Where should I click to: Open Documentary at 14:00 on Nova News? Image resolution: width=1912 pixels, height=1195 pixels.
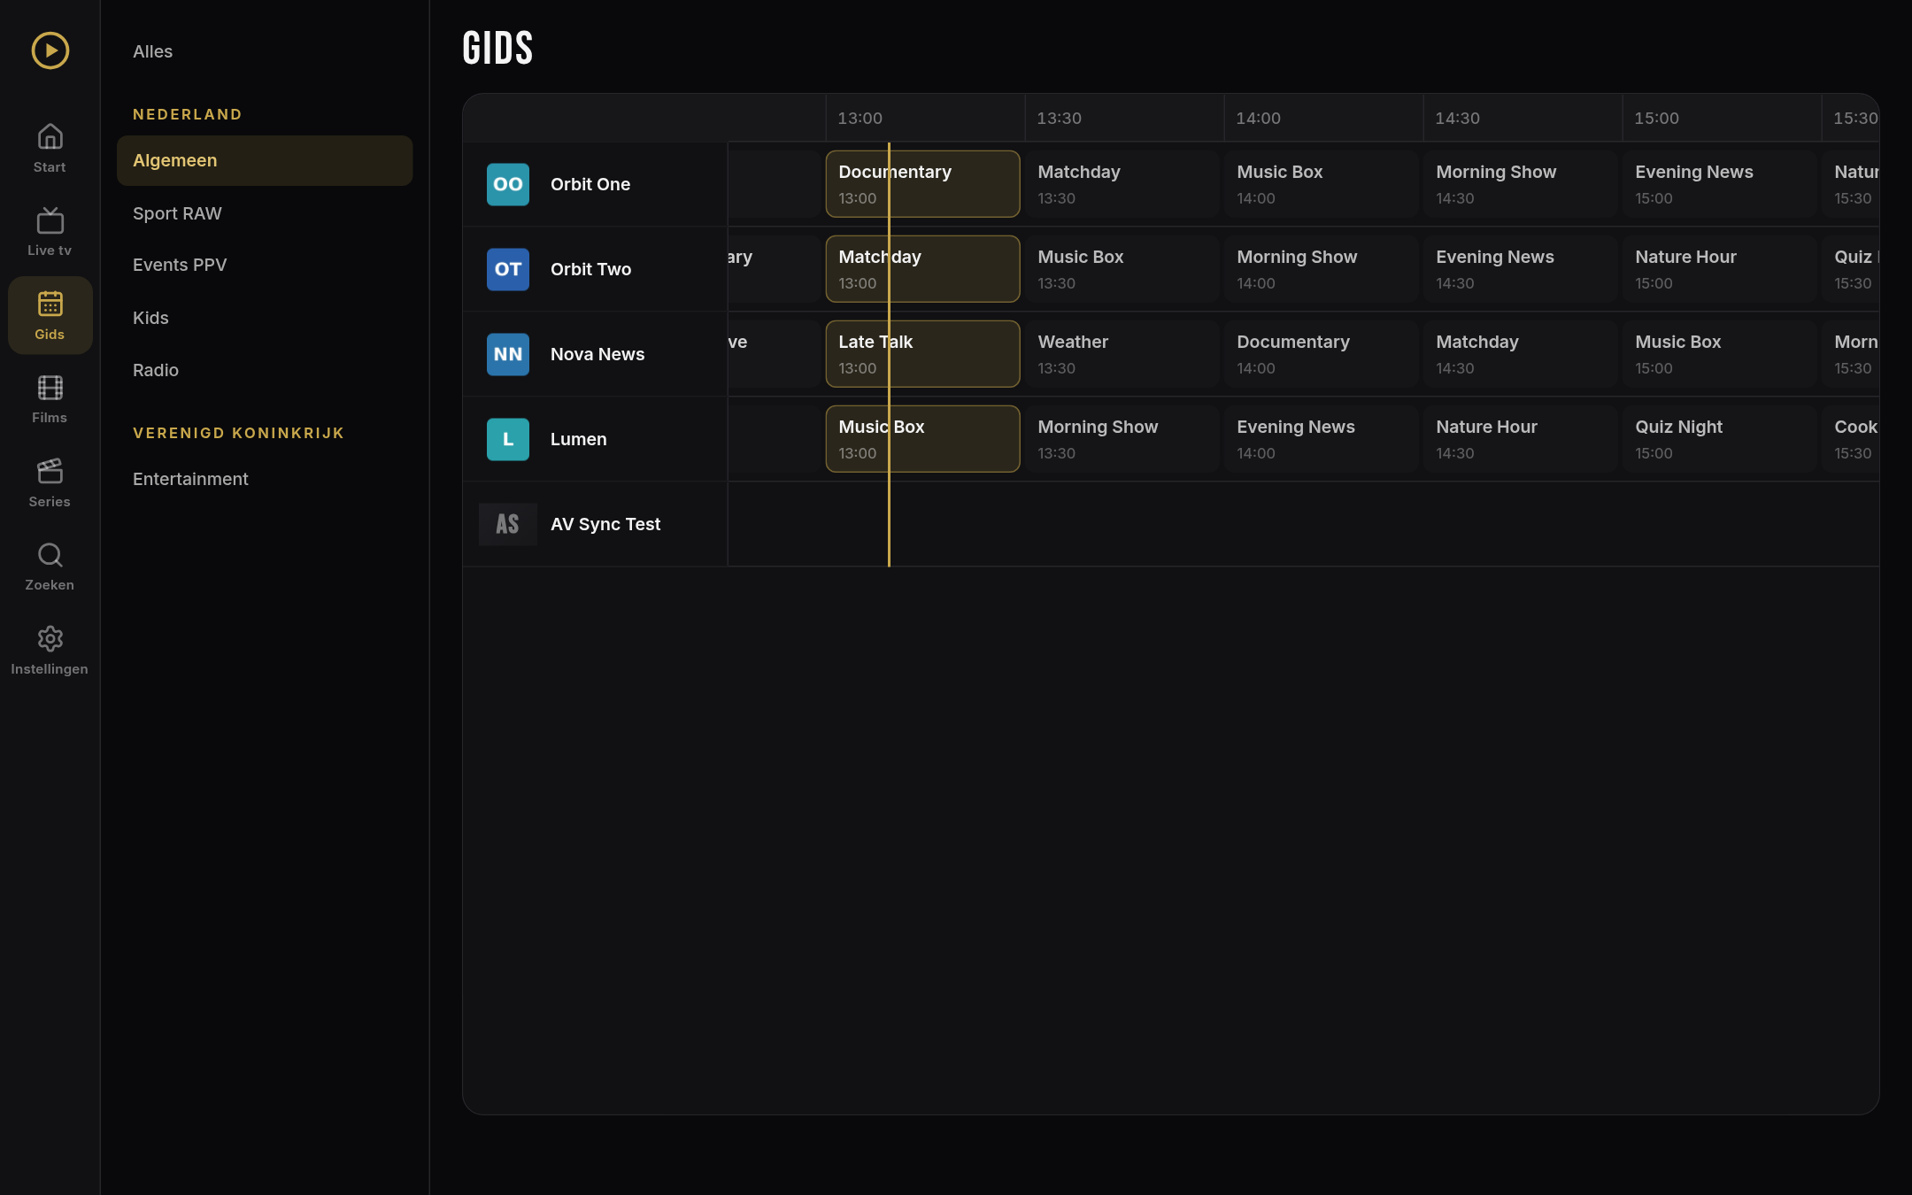pos(1321,354)
